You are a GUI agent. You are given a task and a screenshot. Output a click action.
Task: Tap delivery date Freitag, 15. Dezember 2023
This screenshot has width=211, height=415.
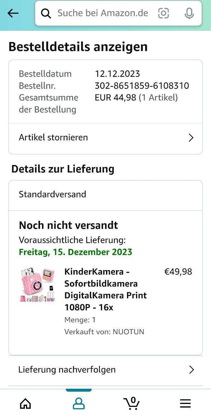tap(76, 252)
